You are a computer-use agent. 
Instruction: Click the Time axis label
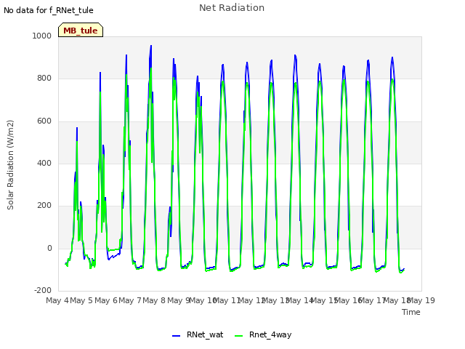[411, 312]
